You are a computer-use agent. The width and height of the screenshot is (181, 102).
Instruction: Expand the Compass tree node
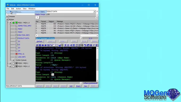(7, 17)
